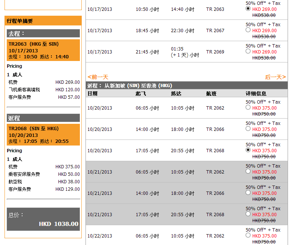Pick the 10/21 flight TR 2066 radio button
Screen dimensions: 300x245
[248, 193]
